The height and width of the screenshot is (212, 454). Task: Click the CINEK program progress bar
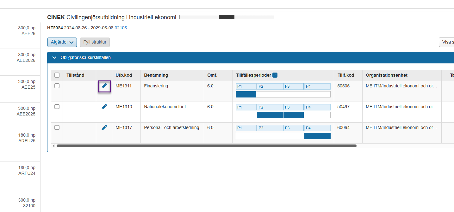(227, 17)
